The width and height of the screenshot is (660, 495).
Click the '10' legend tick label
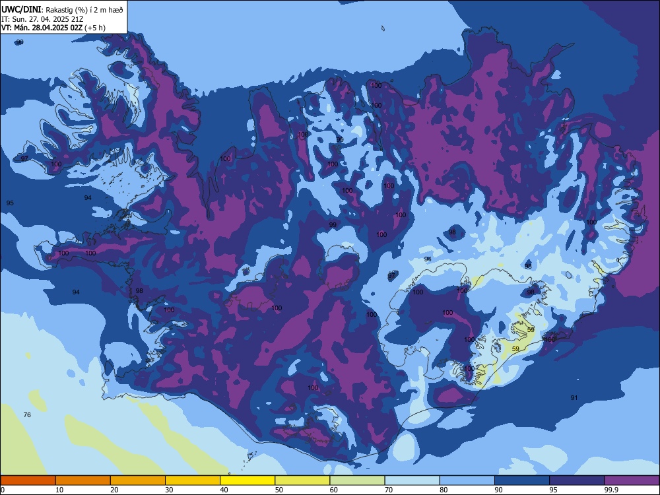click(x=59, y=490)
